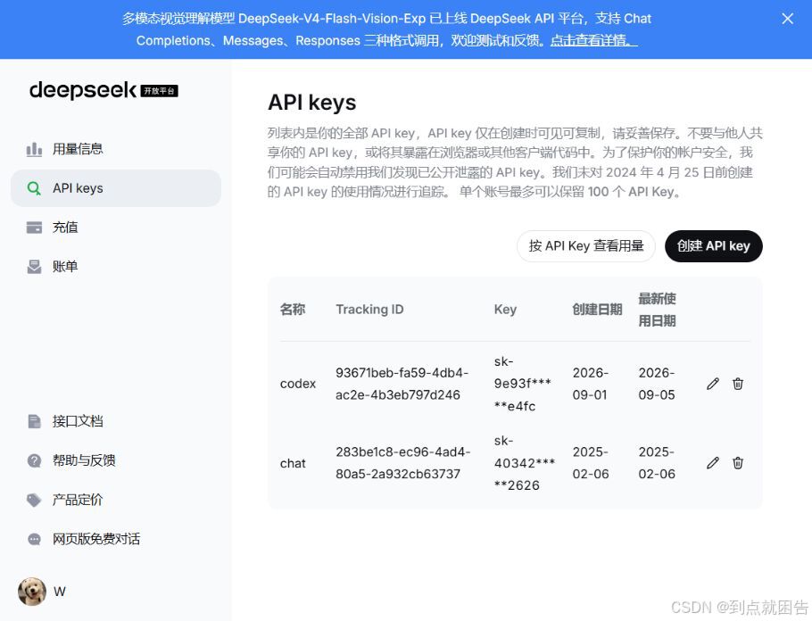Click the document icon beside 接口文档
The height and width of the screenshot is (621, 812).
coord(34,421)
